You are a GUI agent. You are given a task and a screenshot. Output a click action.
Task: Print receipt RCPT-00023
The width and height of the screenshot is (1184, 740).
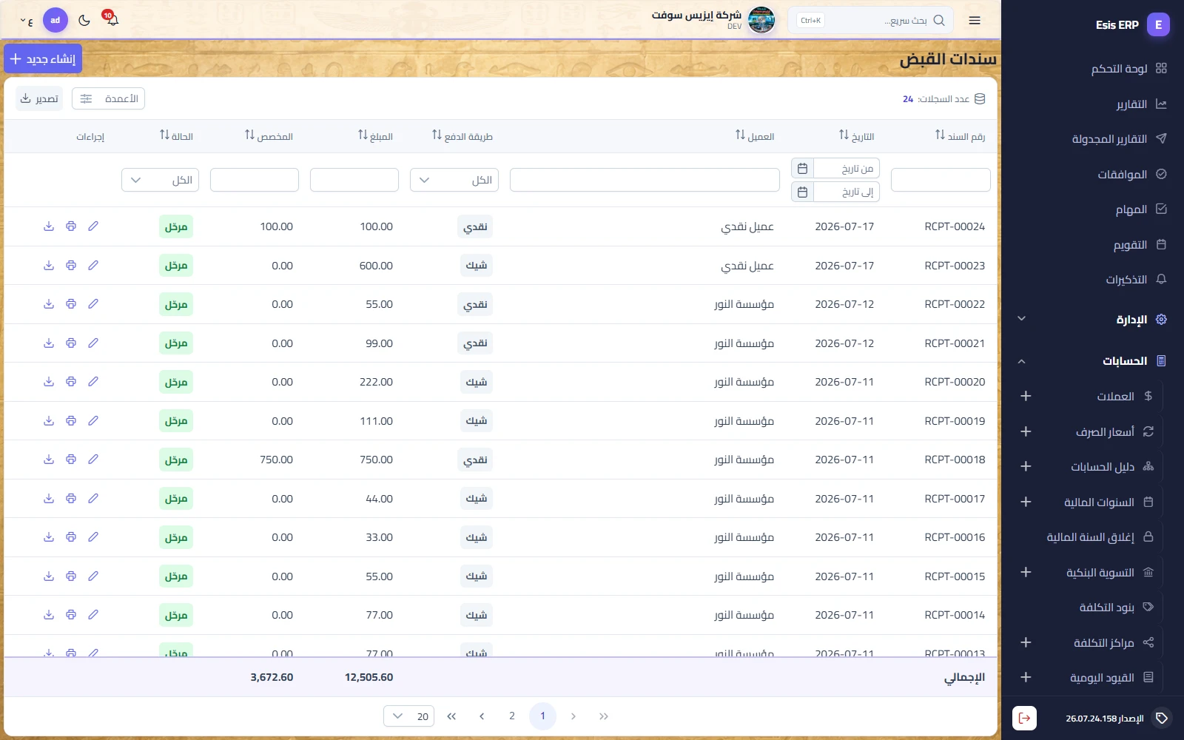[71, 265]
